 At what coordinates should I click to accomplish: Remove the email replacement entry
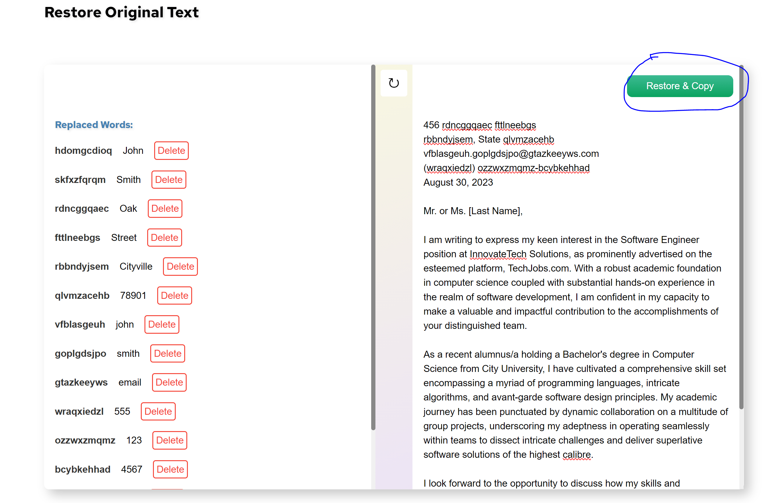(169, 382)
